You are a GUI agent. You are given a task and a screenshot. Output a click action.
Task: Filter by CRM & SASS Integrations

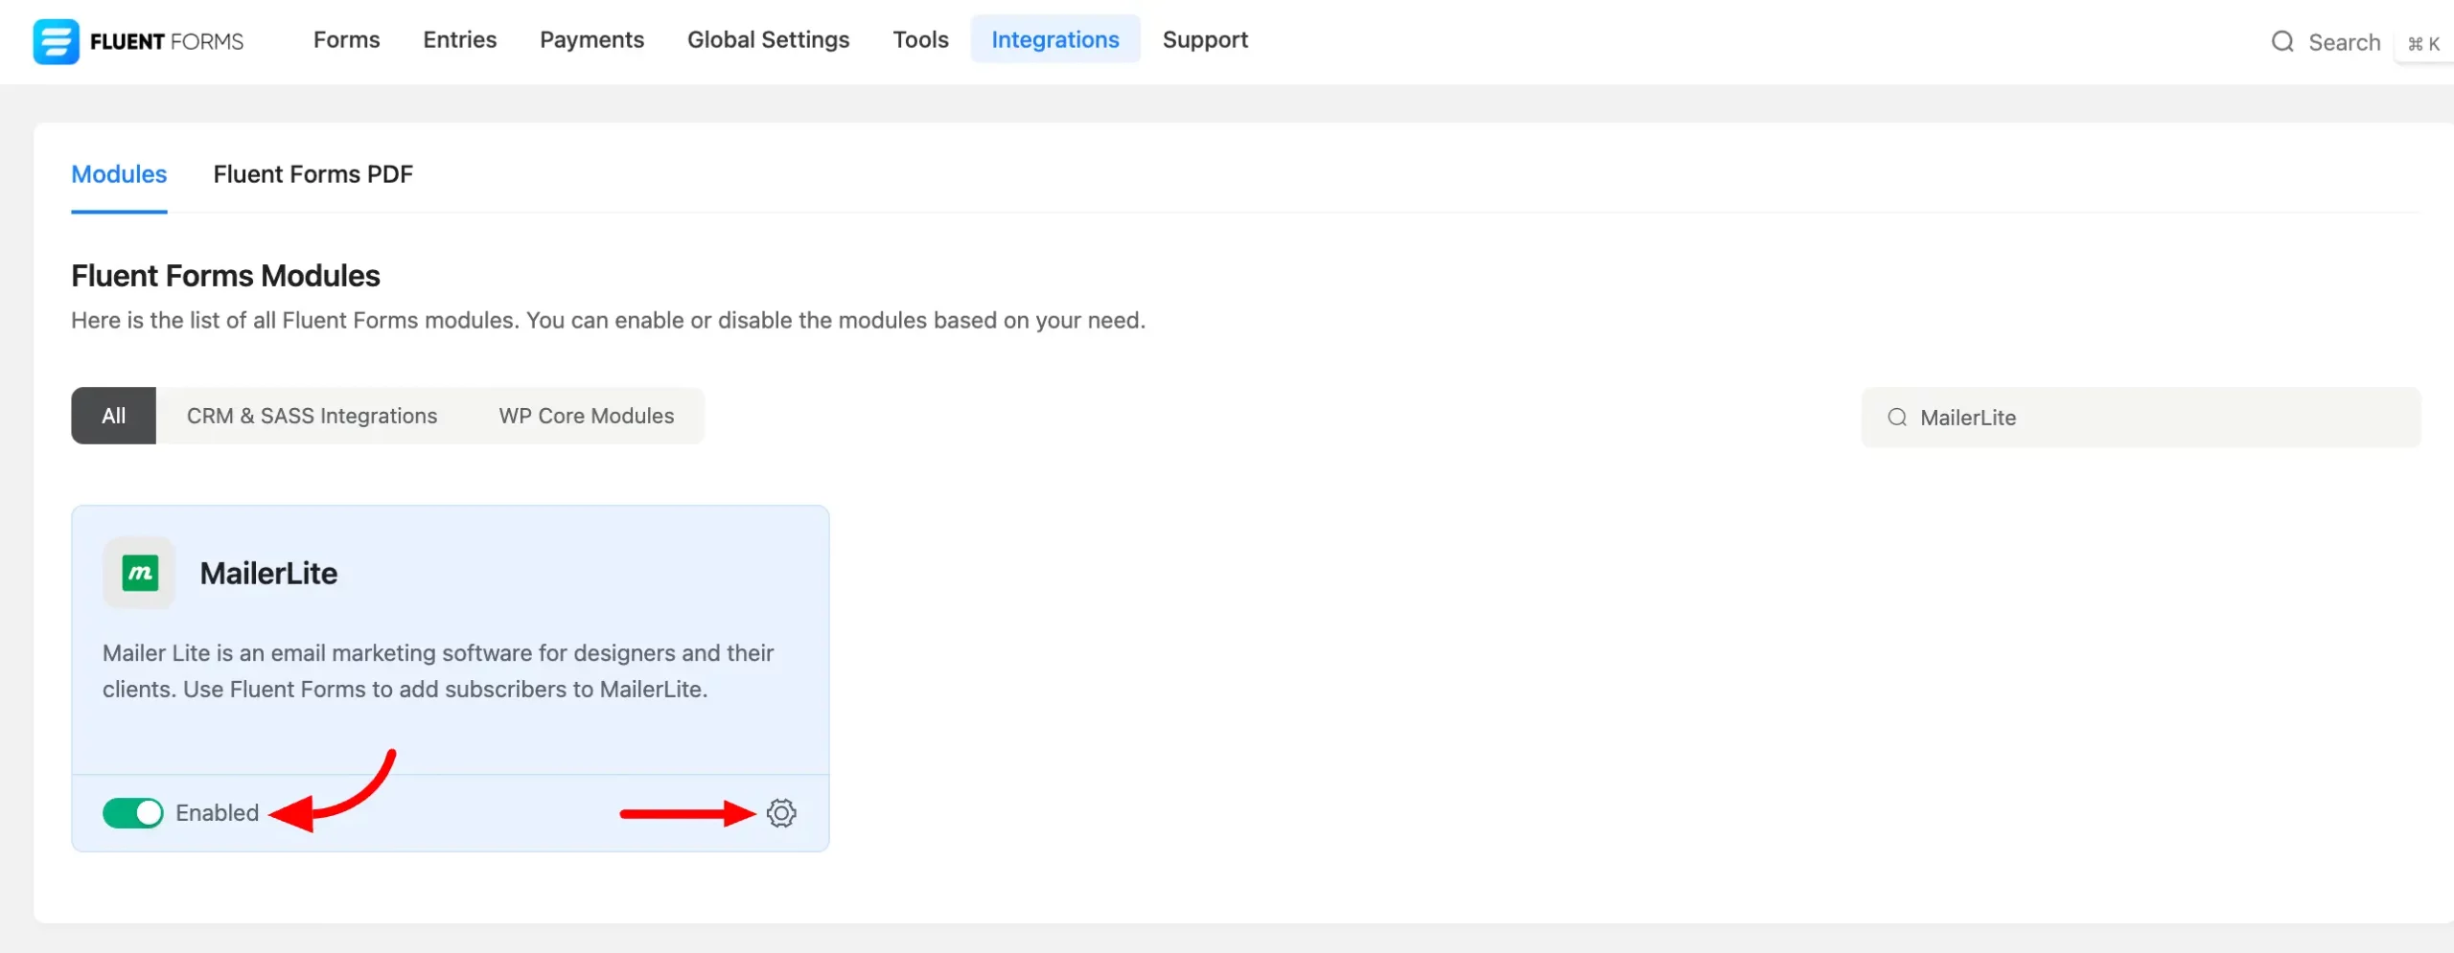[x=312, y=416]
